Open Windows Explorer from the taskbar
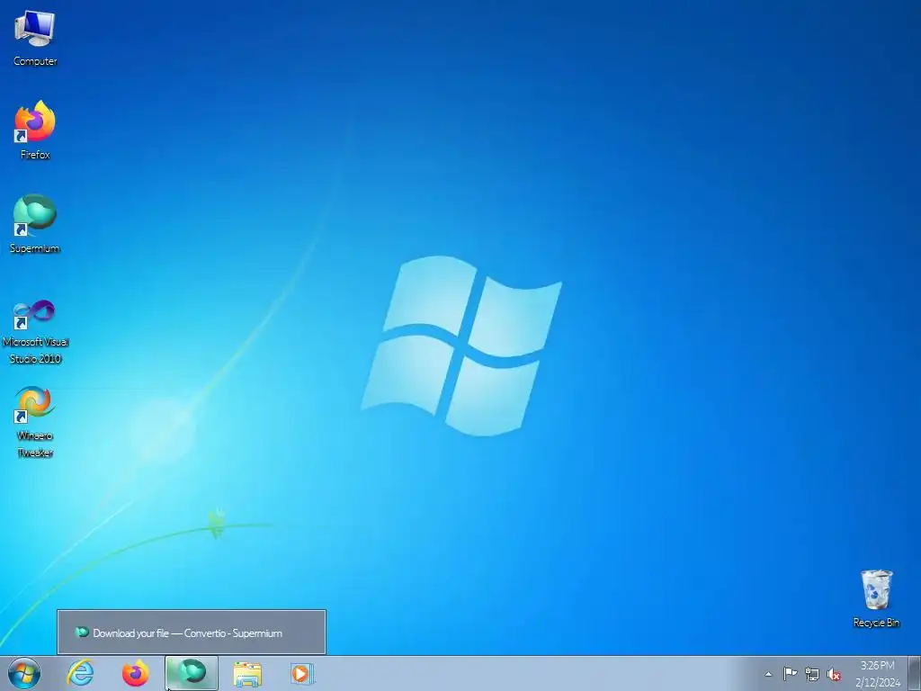This screenshot has width=921, height=691. pyautogui.click(x=247, y=674)
